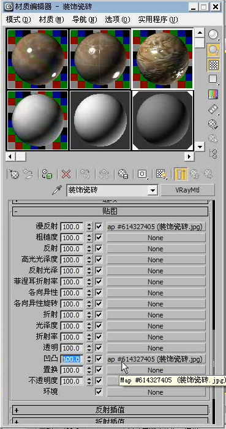The height and width of the screenshot is (429, 226).
Task: Toggle the 置换 map checkbox
Action: pyautogui.click(x=99, y=370)
